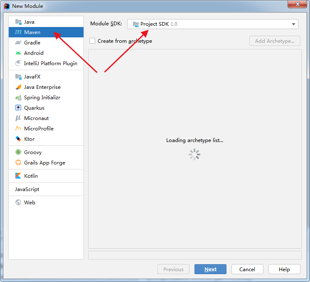The image size is (310, 282).
Task: Click the Android robot icon
Action: point(18,53)
